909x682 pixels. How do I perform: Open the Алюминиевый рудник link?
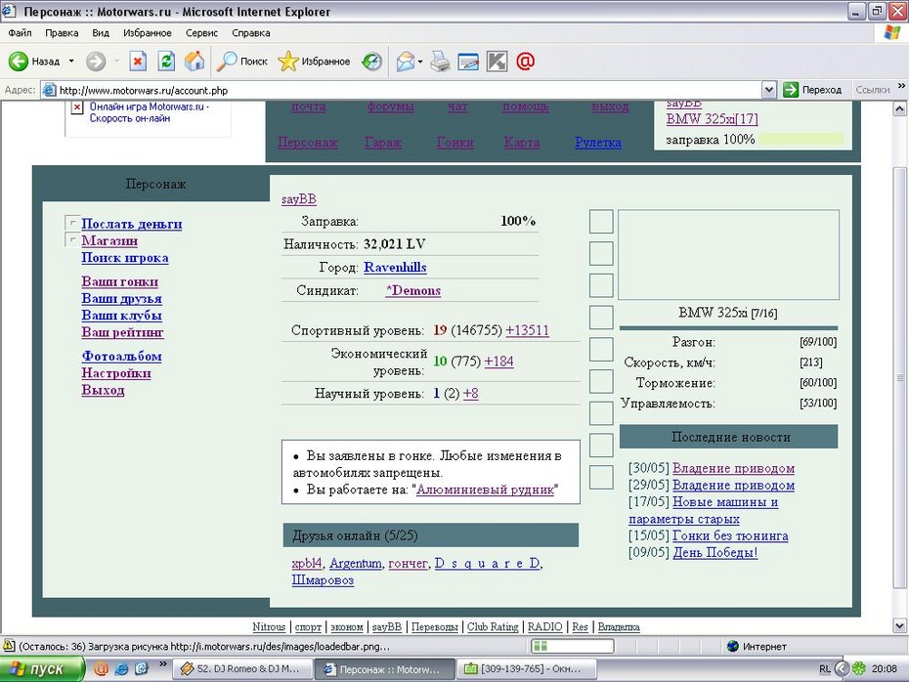point(485,490)
